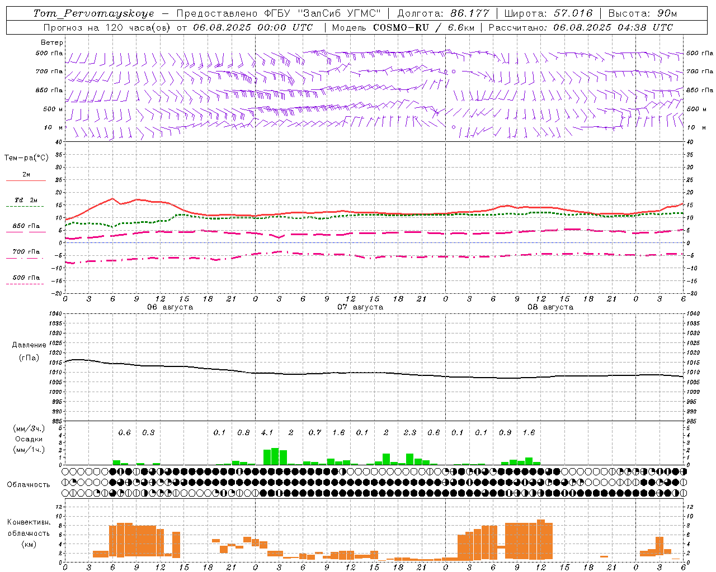Screen dimensions: 716x572
Task: Click the computed time Рассчитано: 06.08.2025 04:38 UTC
Action: [x=581, y=27]
